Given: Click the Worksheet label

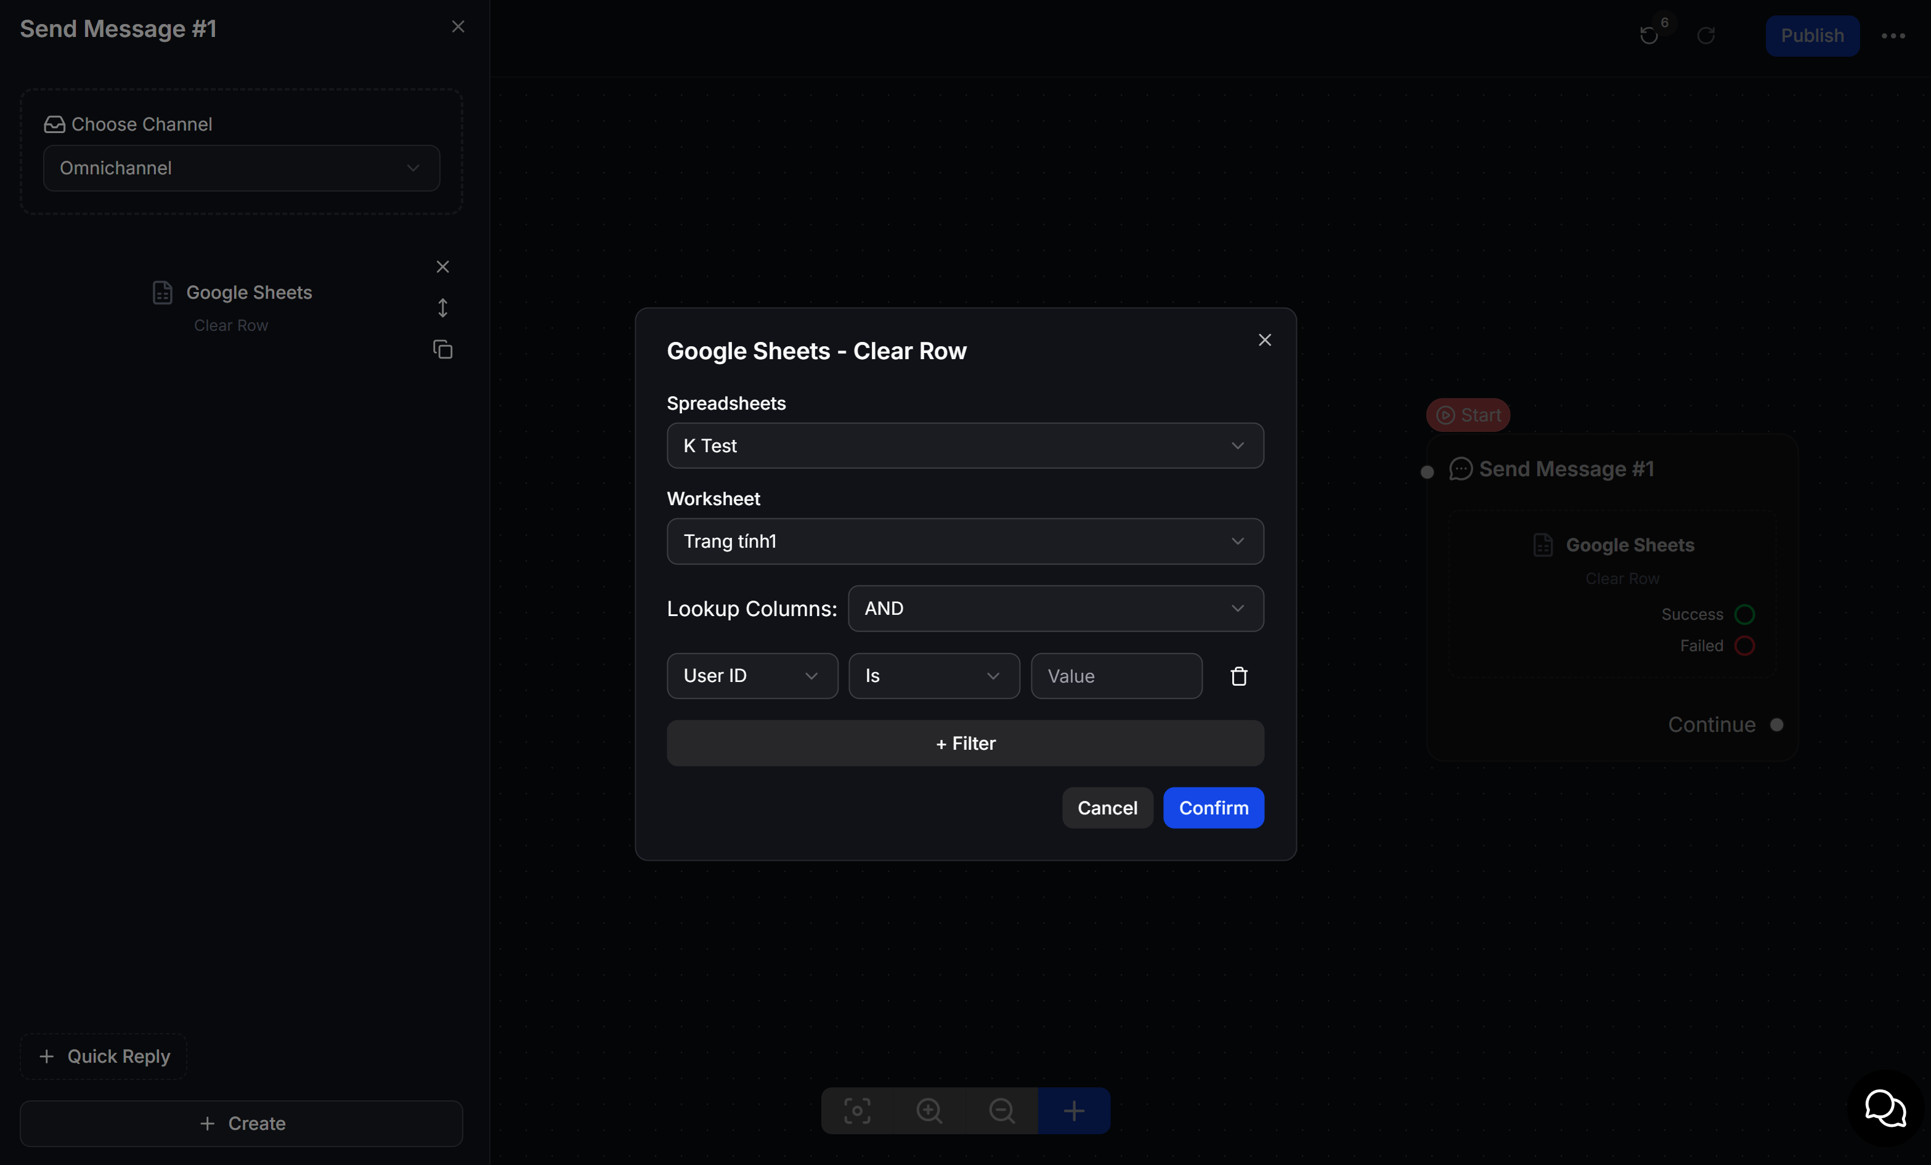Looking at the screenshot, I should pyautogui.click(x=713, y=499).
